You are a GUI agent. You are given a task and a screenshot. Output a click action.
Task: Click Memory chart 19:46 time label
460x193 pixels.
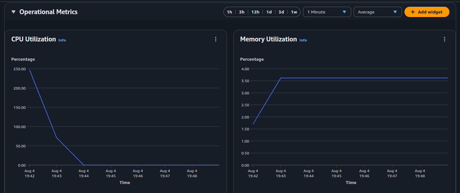pyautogui.click(x=364, y=173)
